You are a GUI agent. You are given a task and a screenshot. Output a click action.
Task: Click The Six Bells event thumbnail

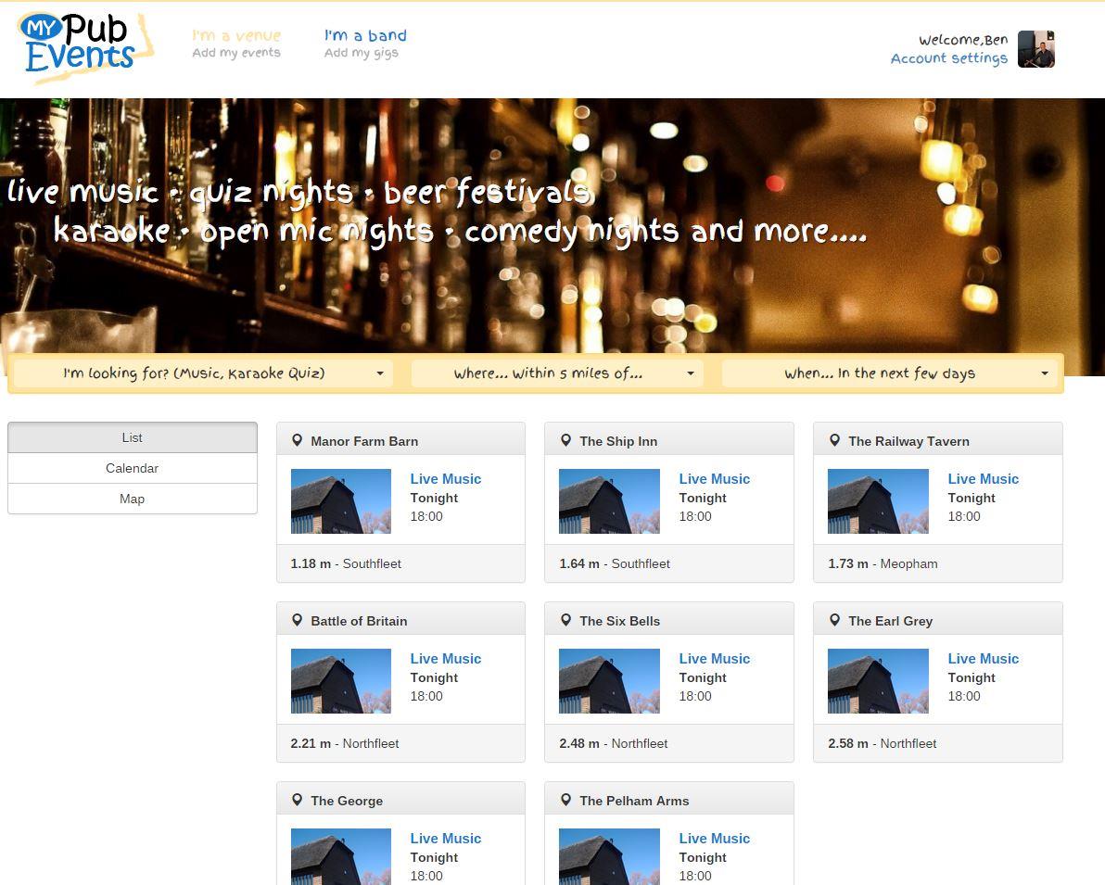click(610, 680)
